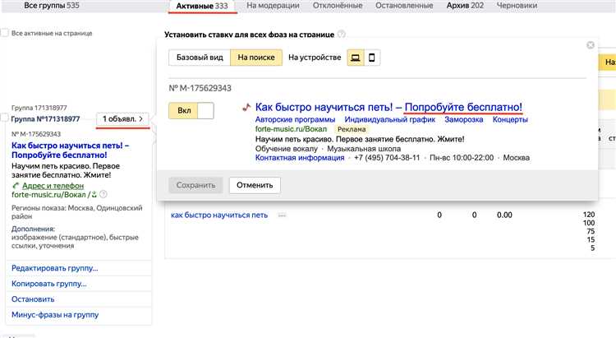Click music note favicon in ad preview
The height and width of the screenshot is (338, 616).
point(246,107)
